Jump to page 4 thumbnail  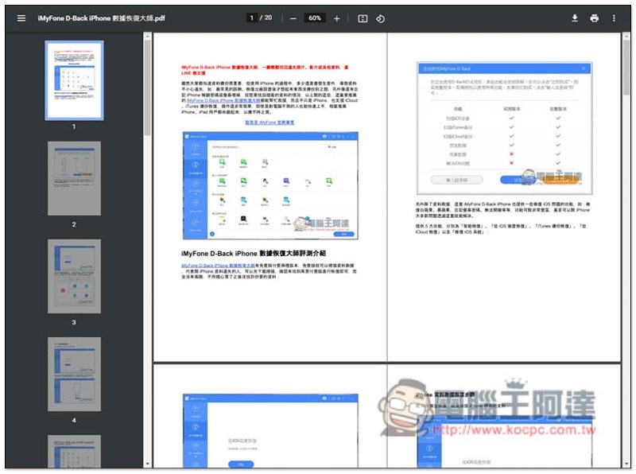click(x=74, y=374)
